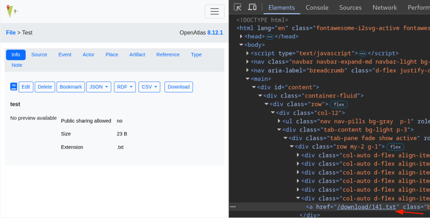Image resolution: width=430 pixels, height=218 pixels.
Task: Toggle the device toolbar icon
Action: click(252, 7)
